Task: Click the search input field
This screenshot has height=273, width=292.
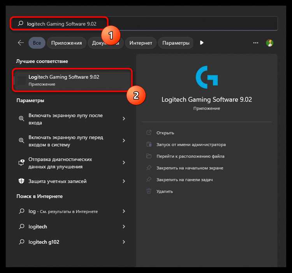Action: [x=144, y=23]
